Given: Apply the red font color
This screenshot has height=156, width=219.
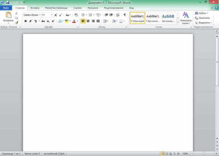Looking at the screenshot, I should pos(74,21).
